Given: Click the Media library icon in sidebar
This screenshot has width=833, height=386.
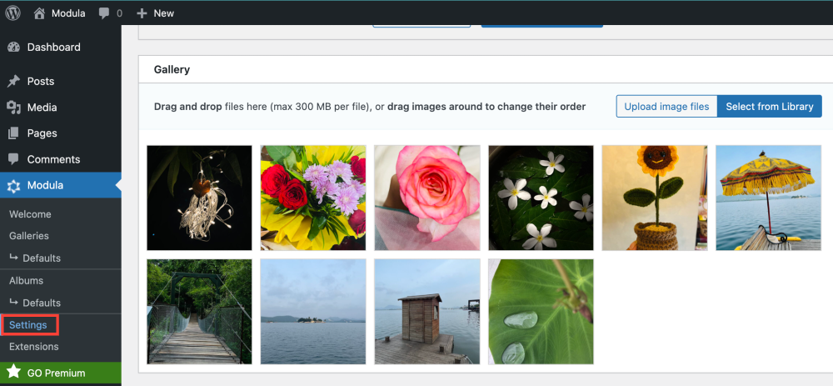Looking at the screenshot, I should point(13,108).
